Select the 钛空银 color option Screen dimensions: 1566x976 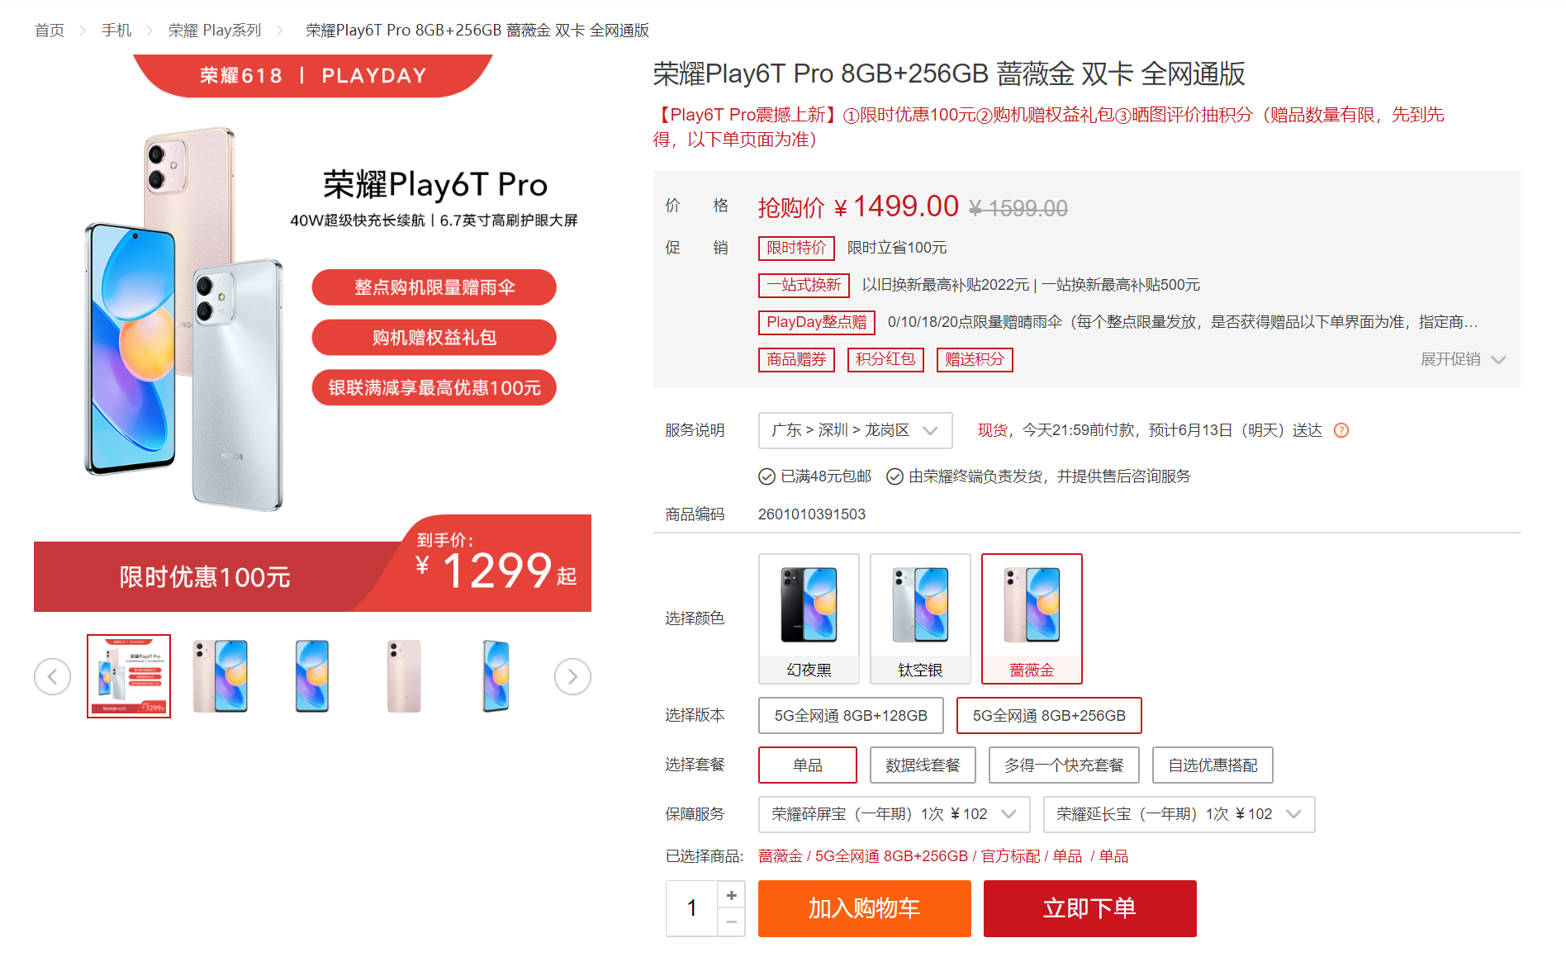pos(920,618)
